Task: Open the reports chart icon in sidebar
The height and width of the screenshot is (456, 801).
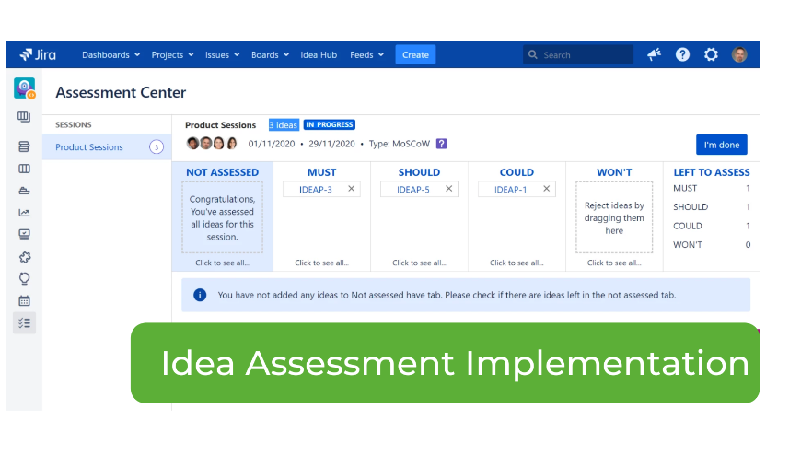Action: point(24,213)
